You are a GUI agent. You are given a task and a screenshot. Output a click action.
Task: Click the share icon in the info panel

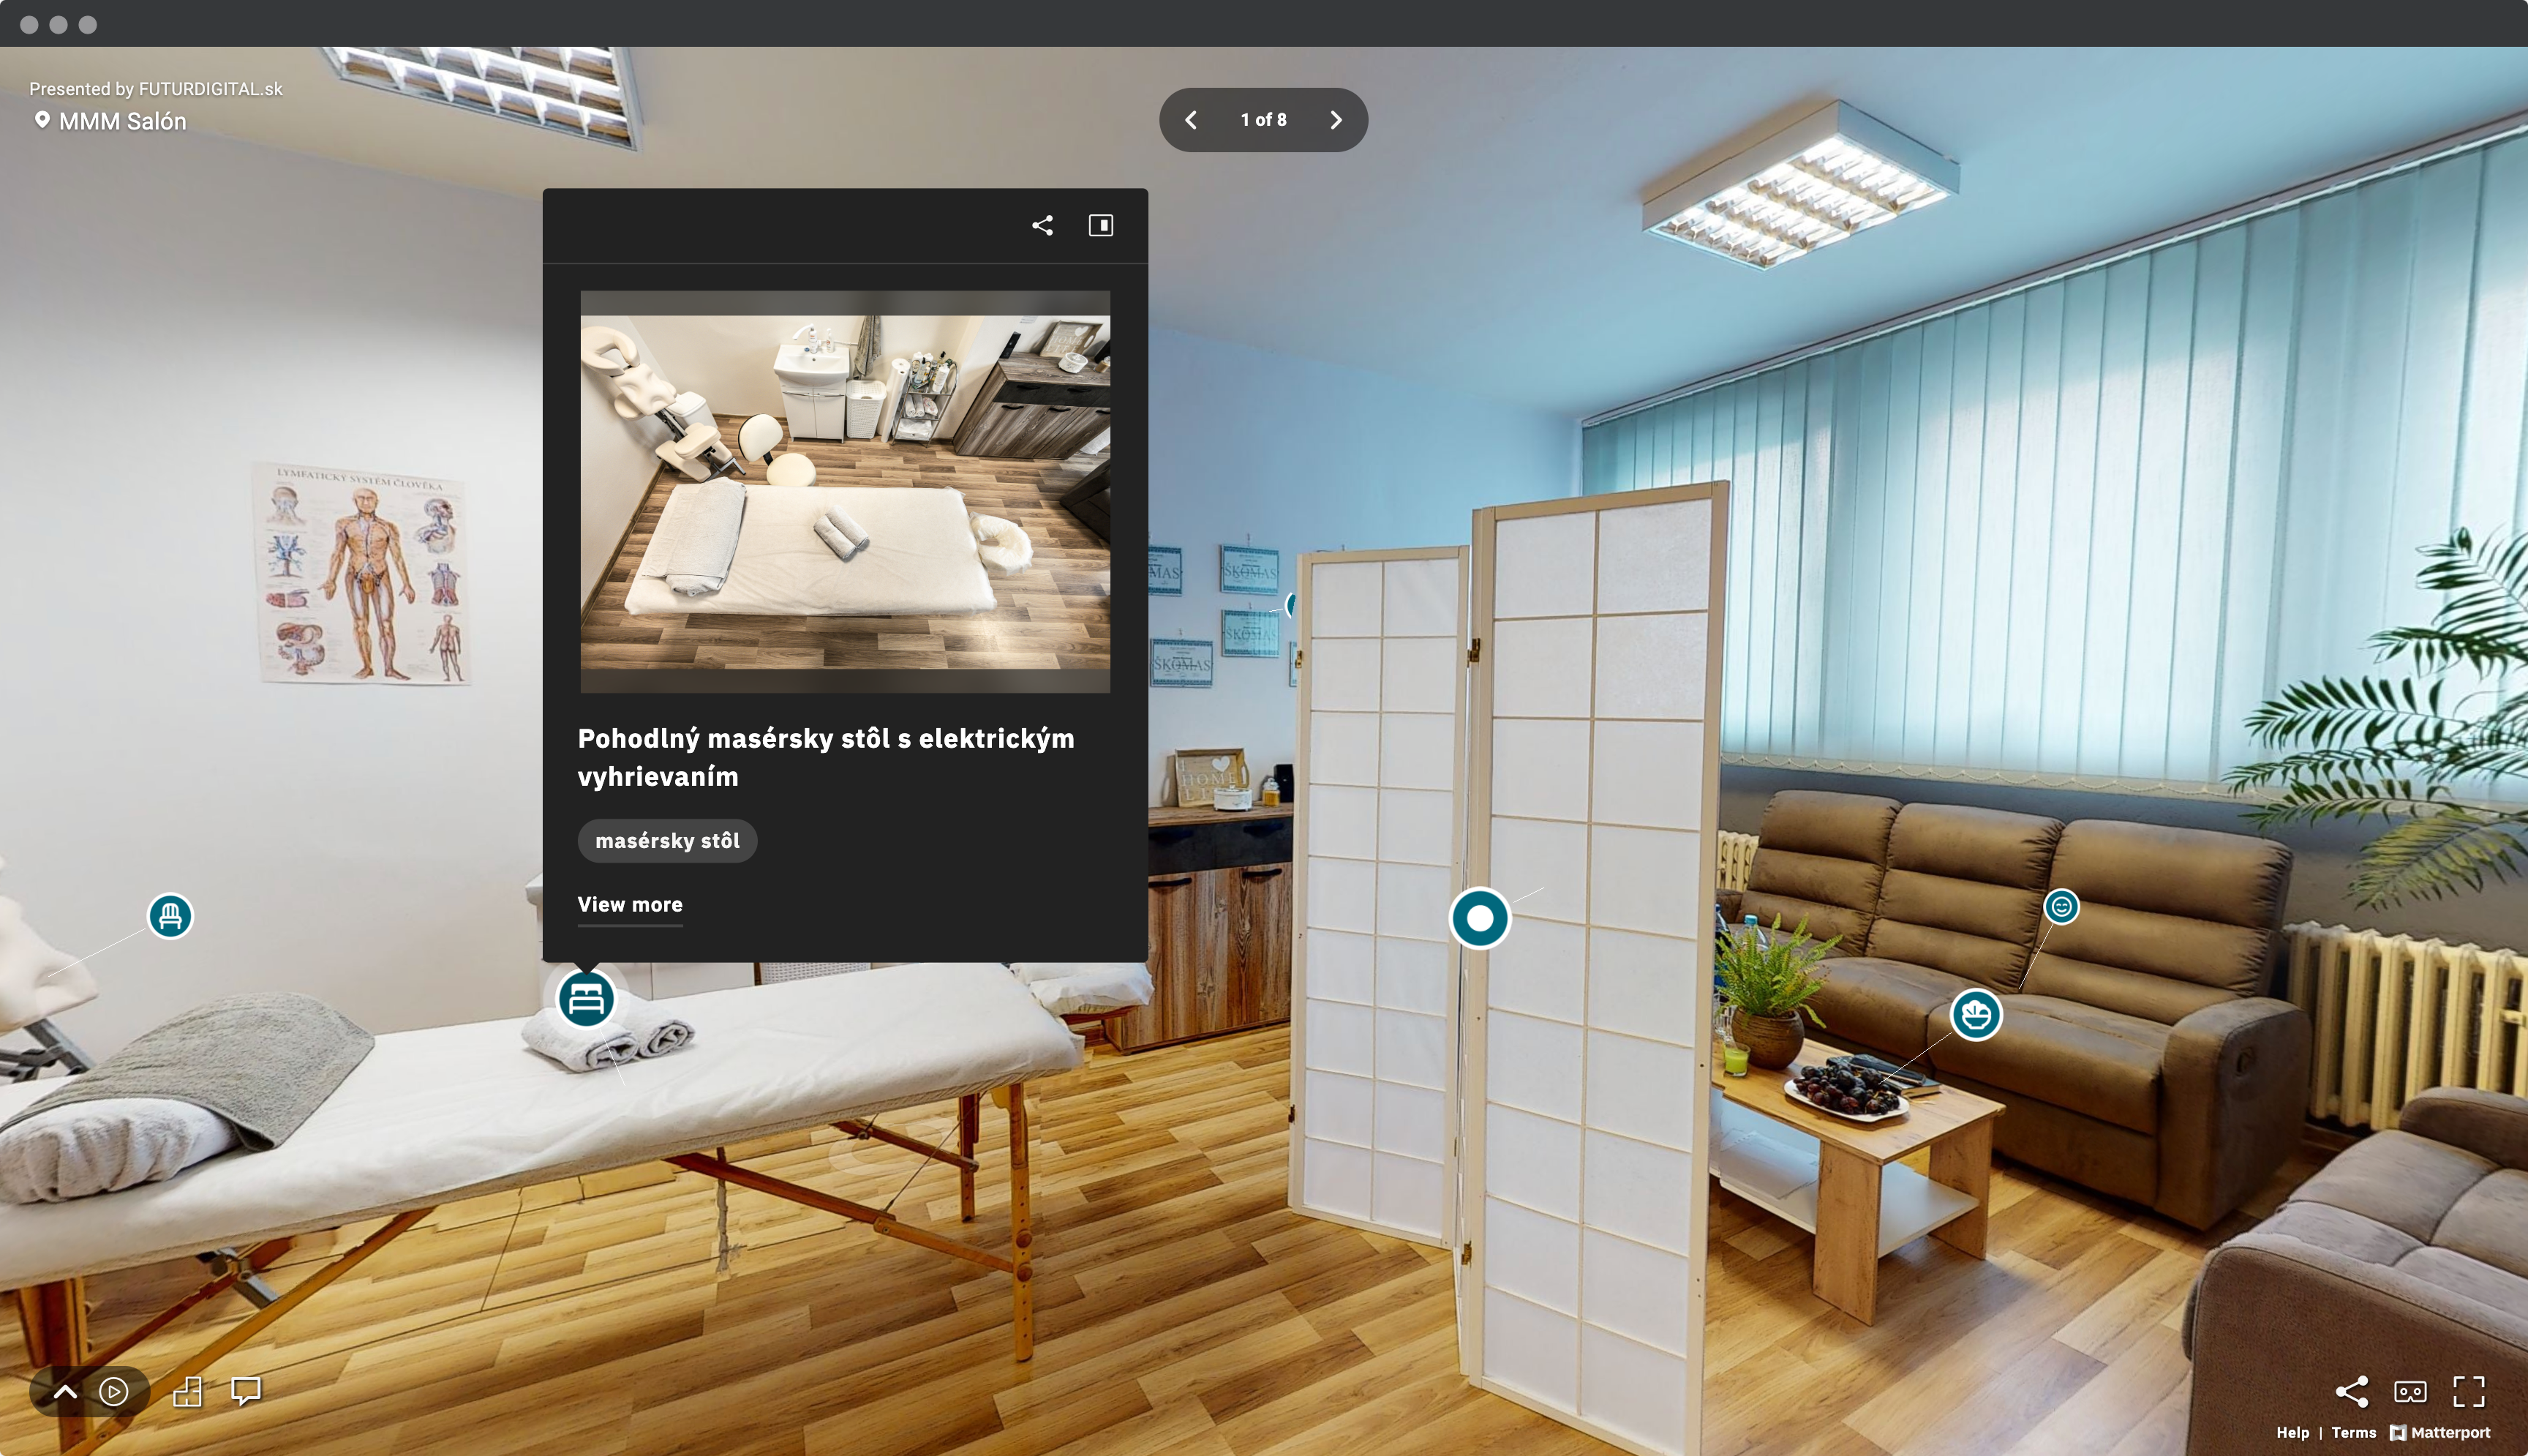1042,224
